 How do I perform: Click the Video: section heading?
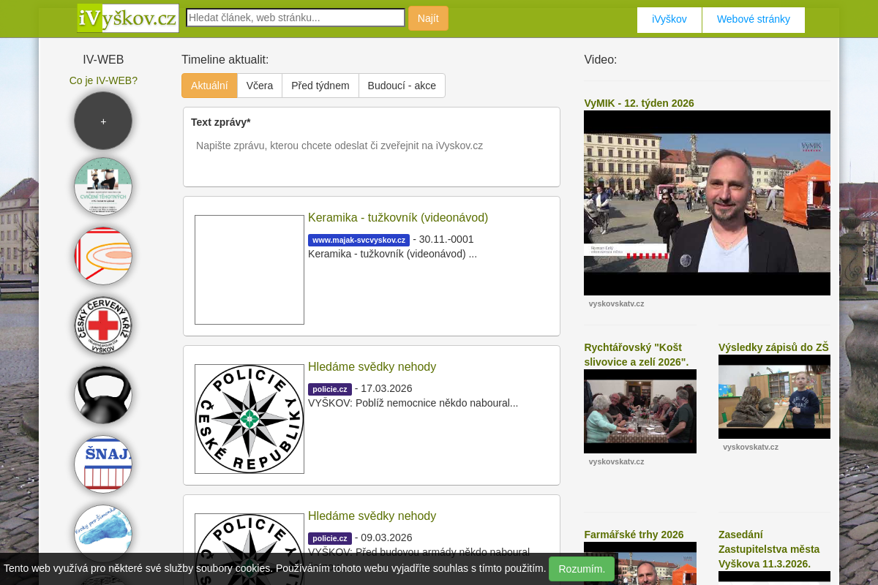tap(601, 60)
